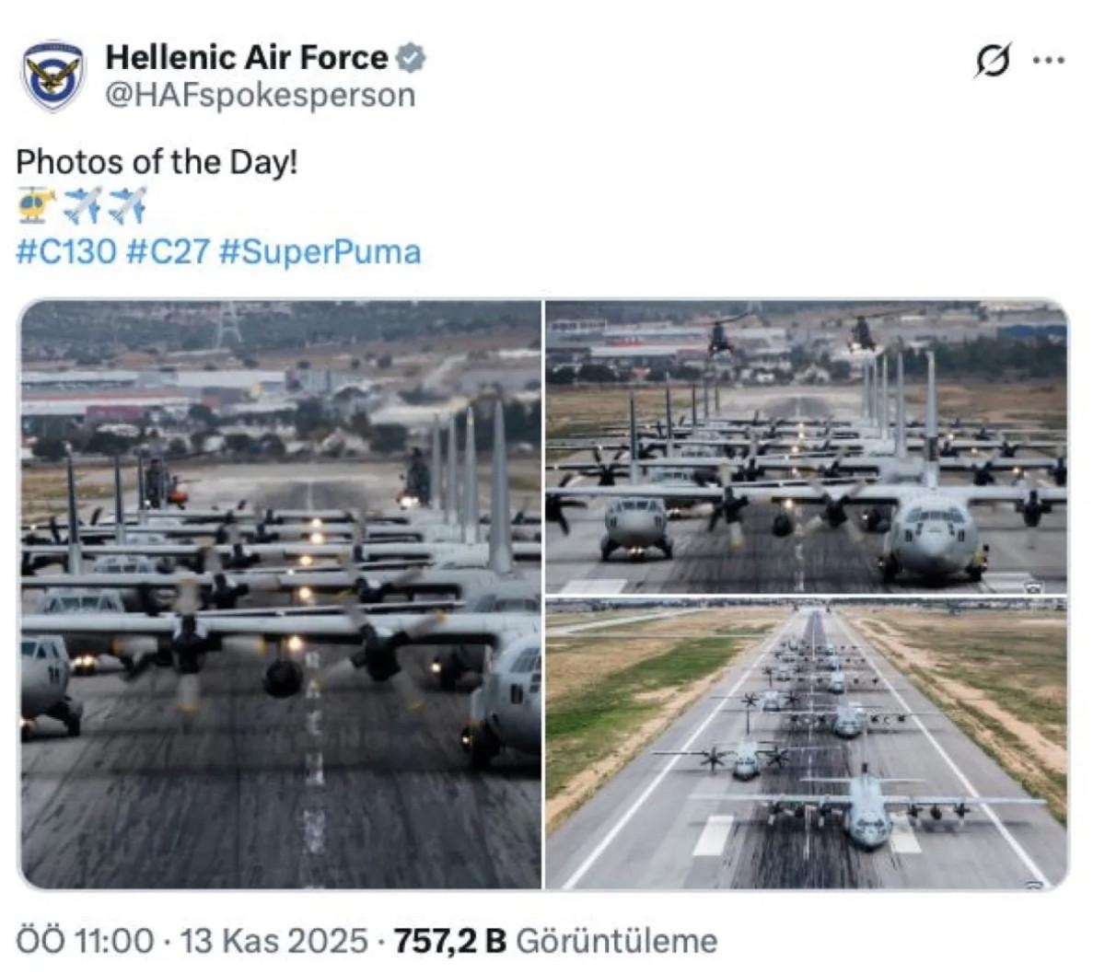Viewport: 1105px width, 974px height.
Task: Open the bottom-right aerial runway photo
Action: (x=807, y=744)
